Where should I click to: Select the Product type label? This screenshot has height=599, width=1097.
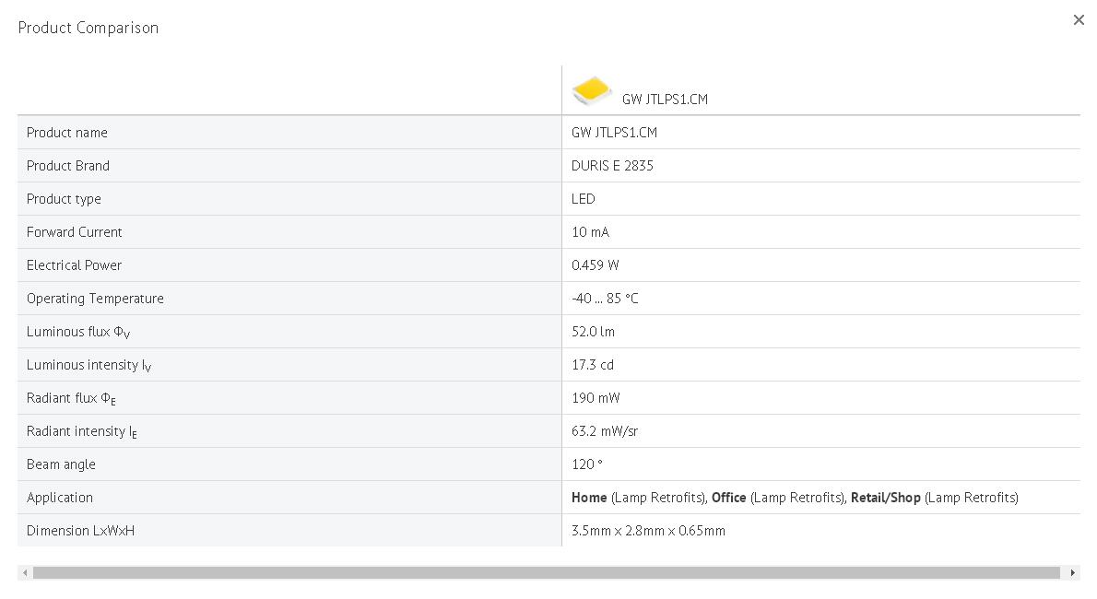click(64, 199)
